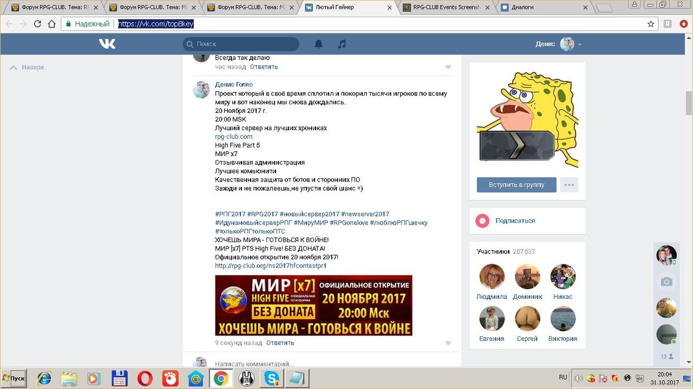Open member Доминик's avatar
This screenshot has width=693, height=389.
tap(527, 277)
